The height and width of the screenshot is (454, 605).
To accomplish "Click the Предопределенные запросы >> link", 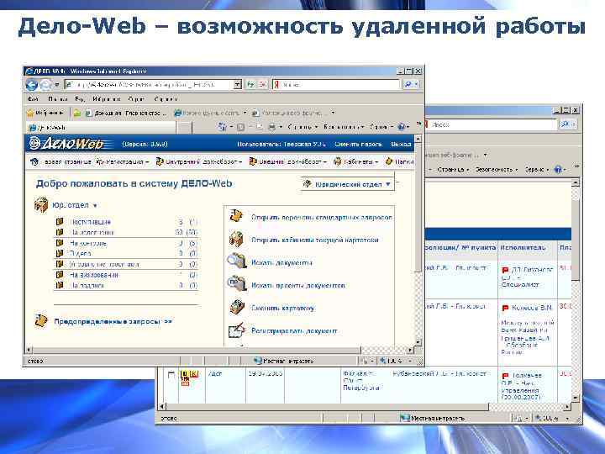I will point(113,321).
